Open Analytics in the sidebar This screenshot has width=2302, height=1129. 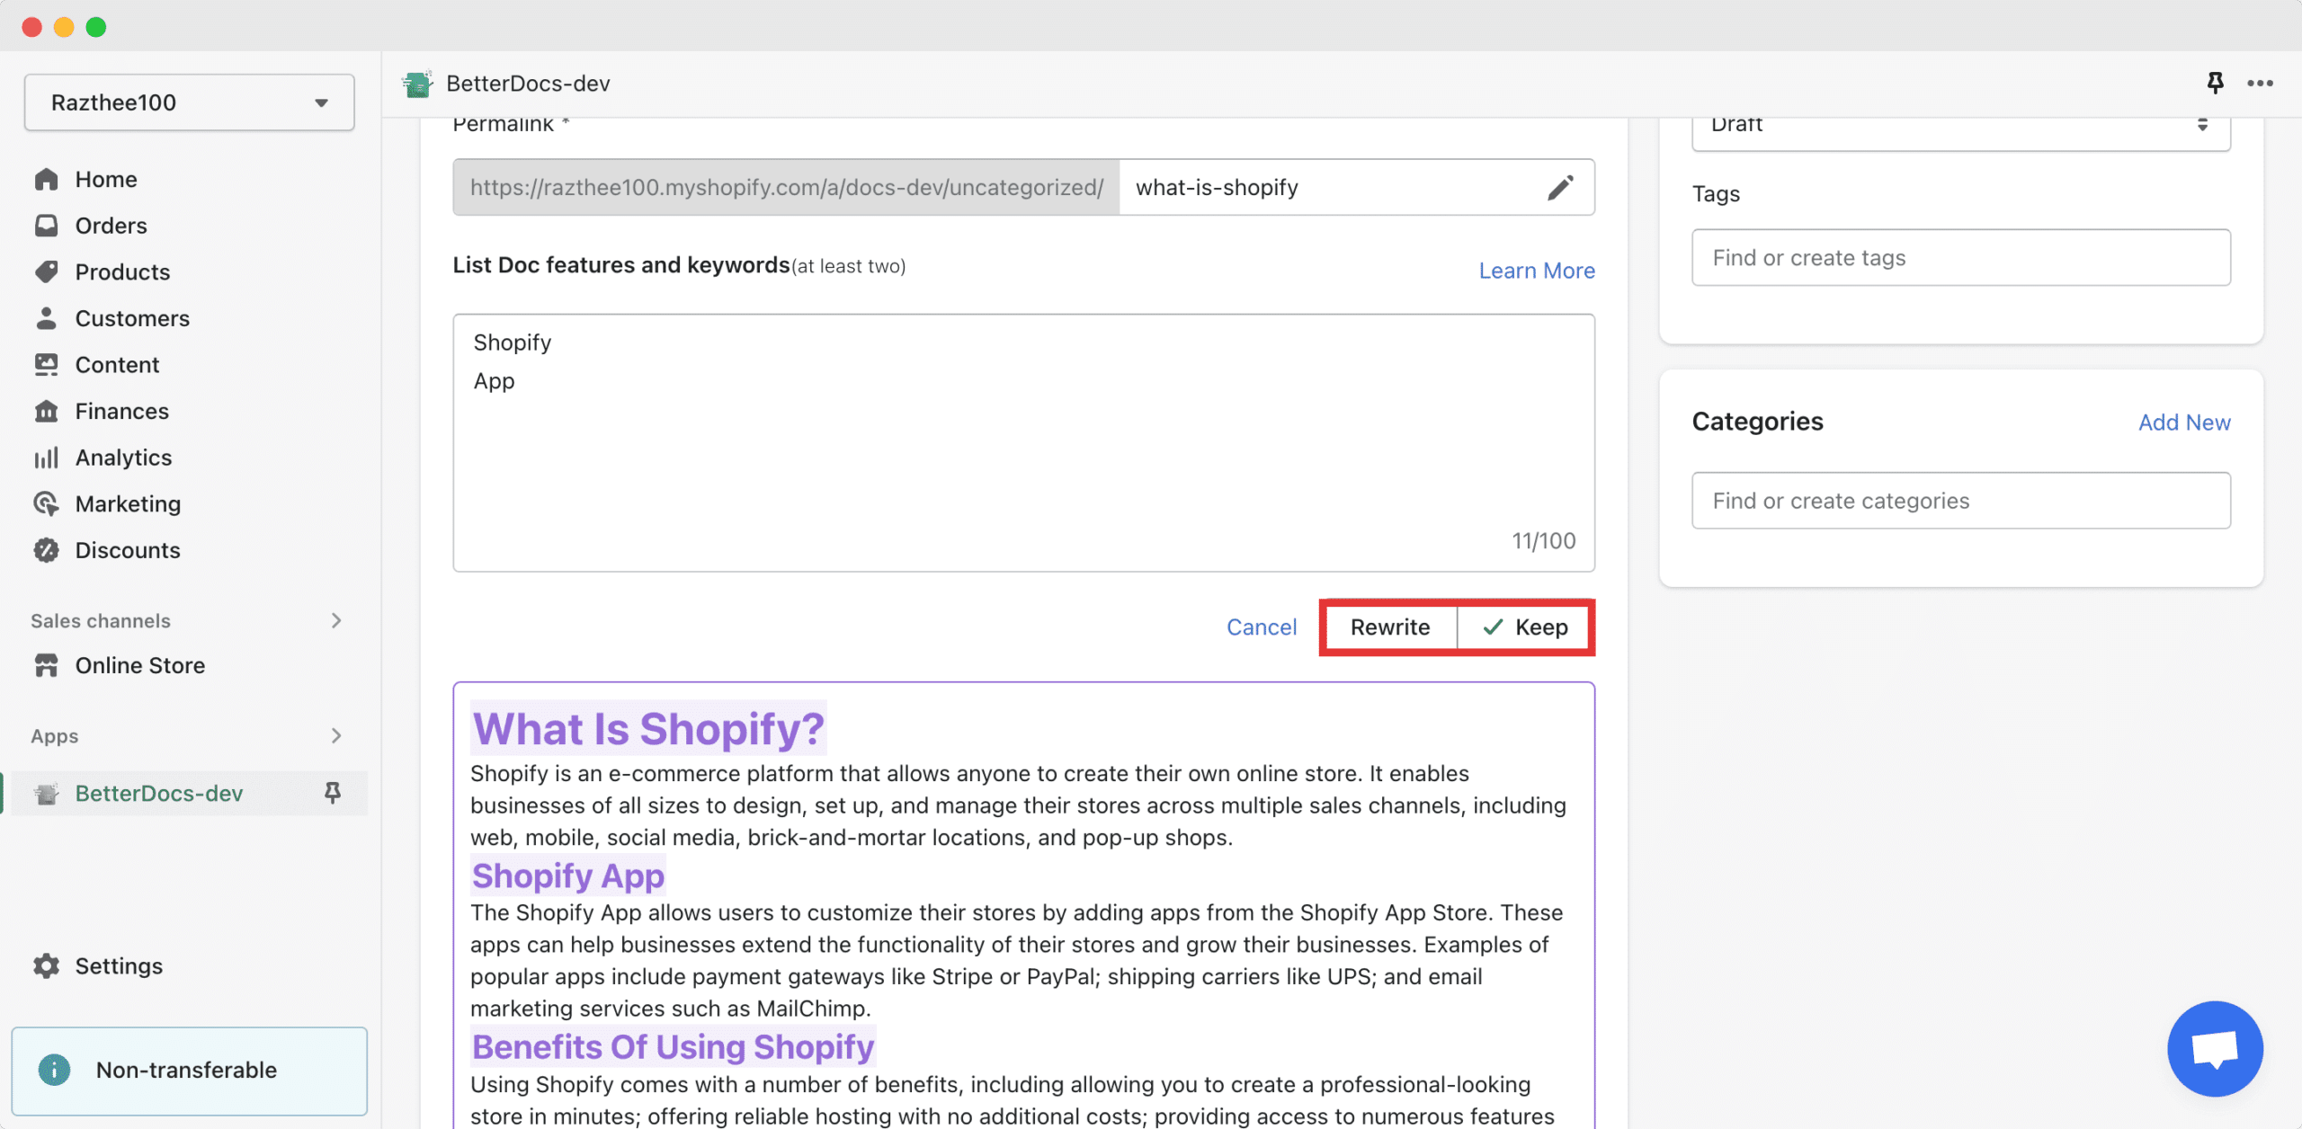click(123, 458)
